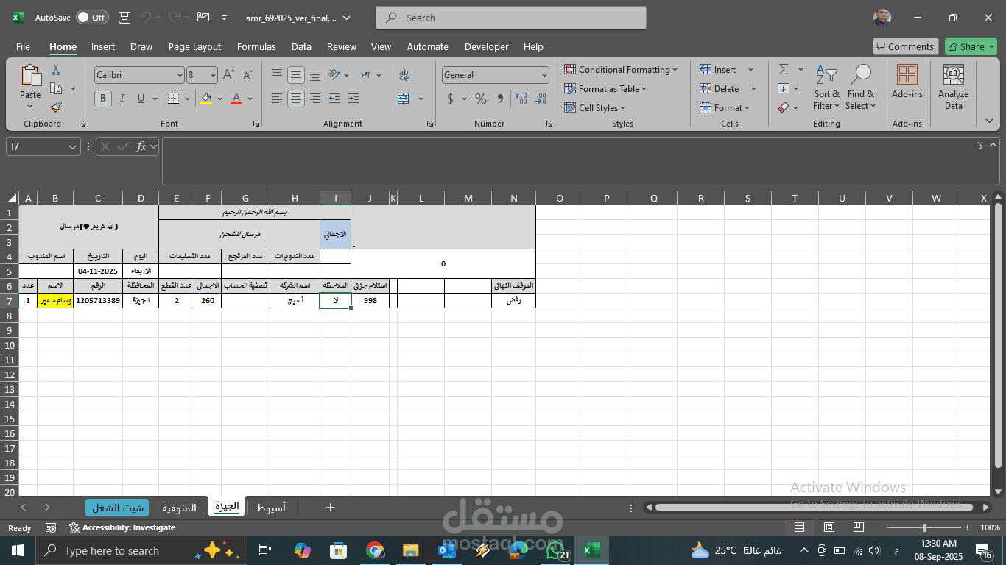Toggle Center horizontal alignment

tap(296, 98)
